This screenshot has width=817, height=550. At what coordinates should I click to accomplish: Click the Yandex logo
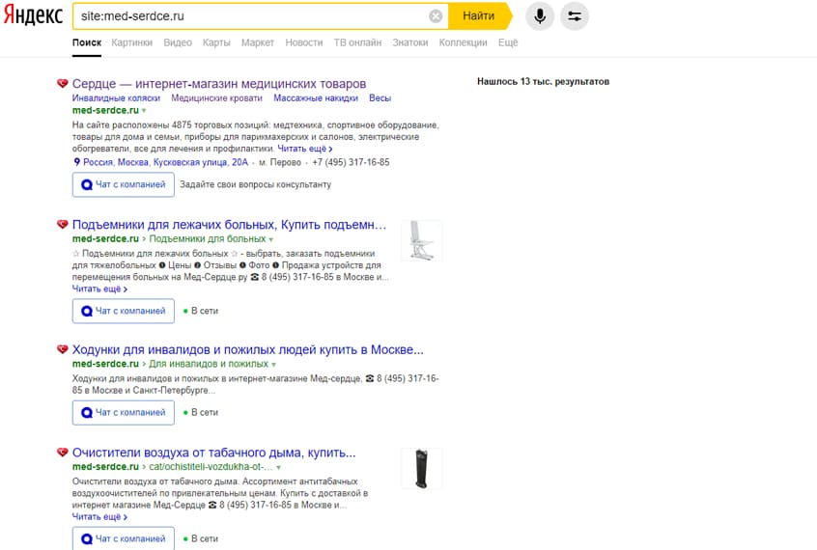[x=33, y=15]
